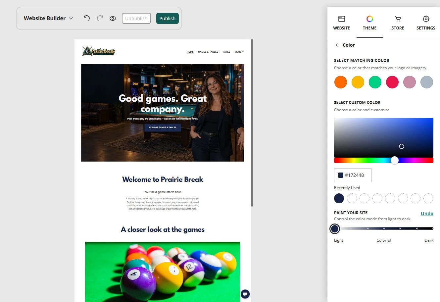Click the color picker selection circle
This screenshot has width=440, height=302.
(402, 146)
